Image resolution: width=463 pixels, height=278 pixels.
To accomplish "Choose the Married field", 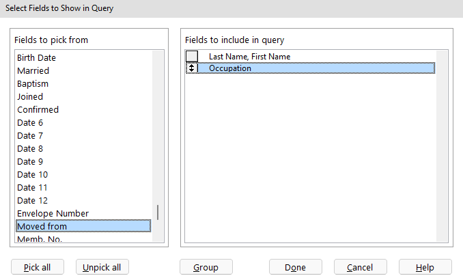I will pos(33,71).
